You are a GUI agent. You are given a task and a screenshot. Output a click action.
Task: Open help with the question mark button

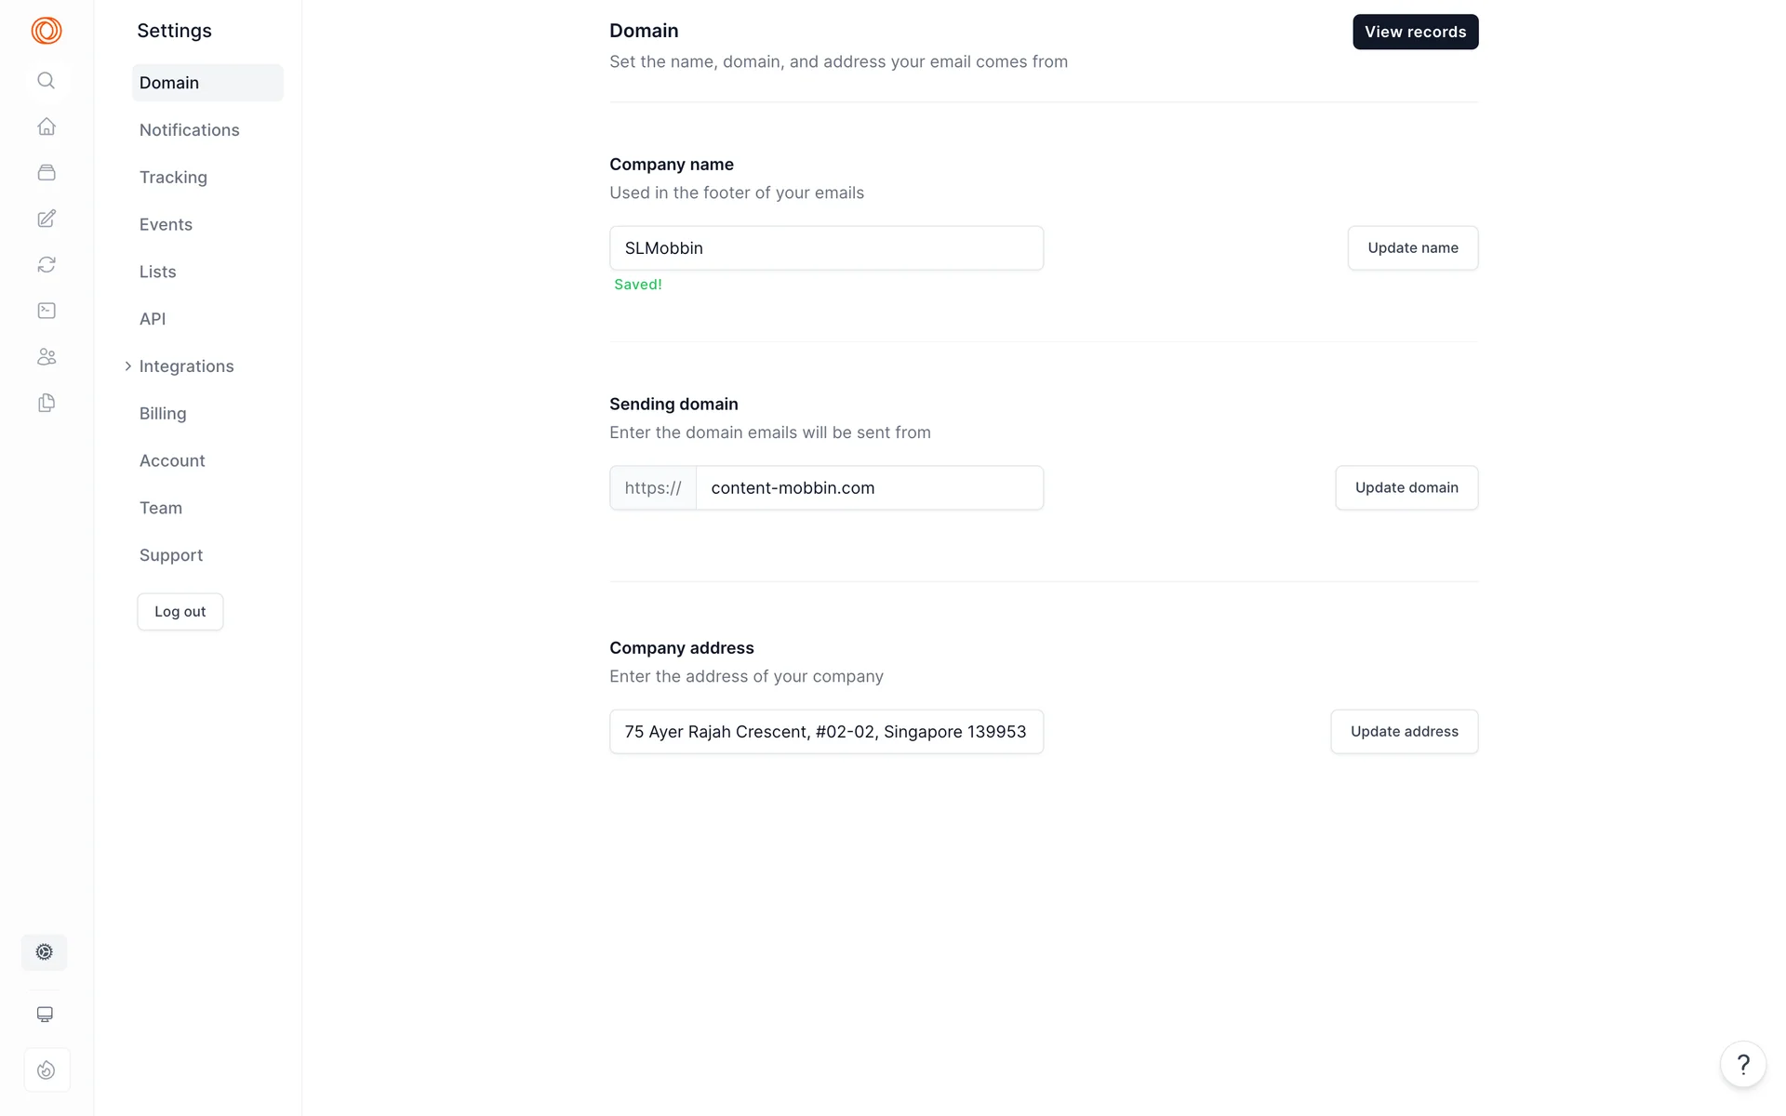[x=1743, y=1064]
